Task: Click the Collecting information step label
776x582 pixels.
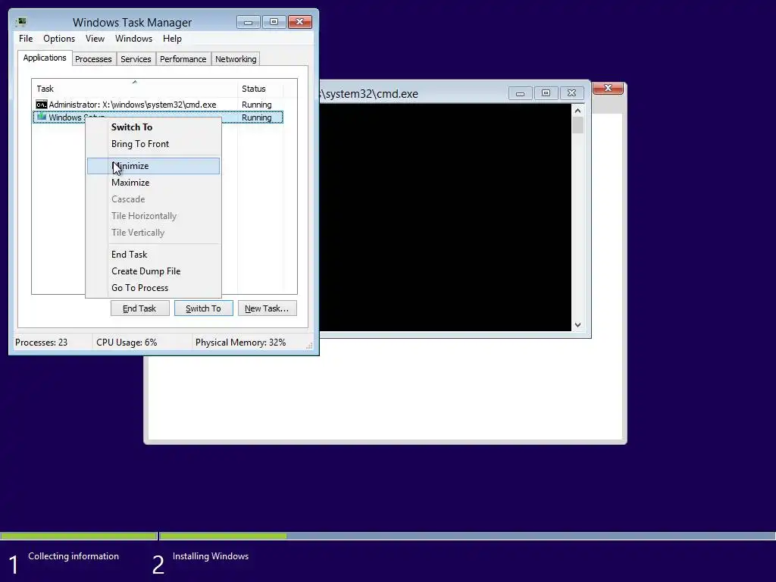Action: 74,556
